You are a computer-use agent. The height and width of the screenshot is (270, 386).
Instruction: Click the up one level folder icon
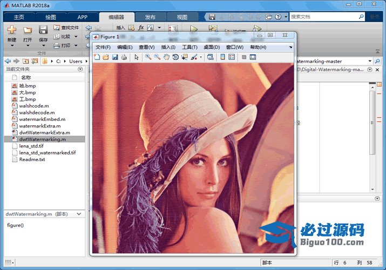(x=25, y=61)
